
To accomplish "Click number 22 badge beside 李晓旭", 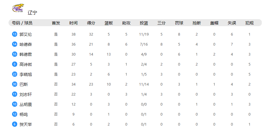I will (15, 74).
